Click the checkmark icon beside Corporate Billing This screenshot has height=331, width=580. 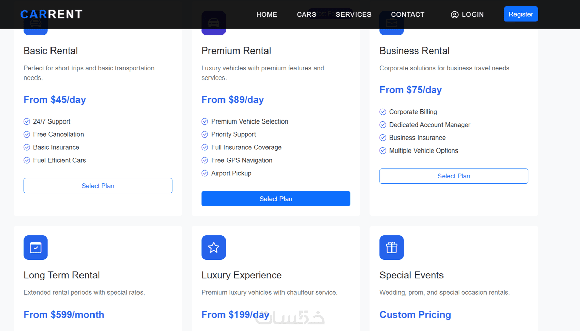pos(383,112)
